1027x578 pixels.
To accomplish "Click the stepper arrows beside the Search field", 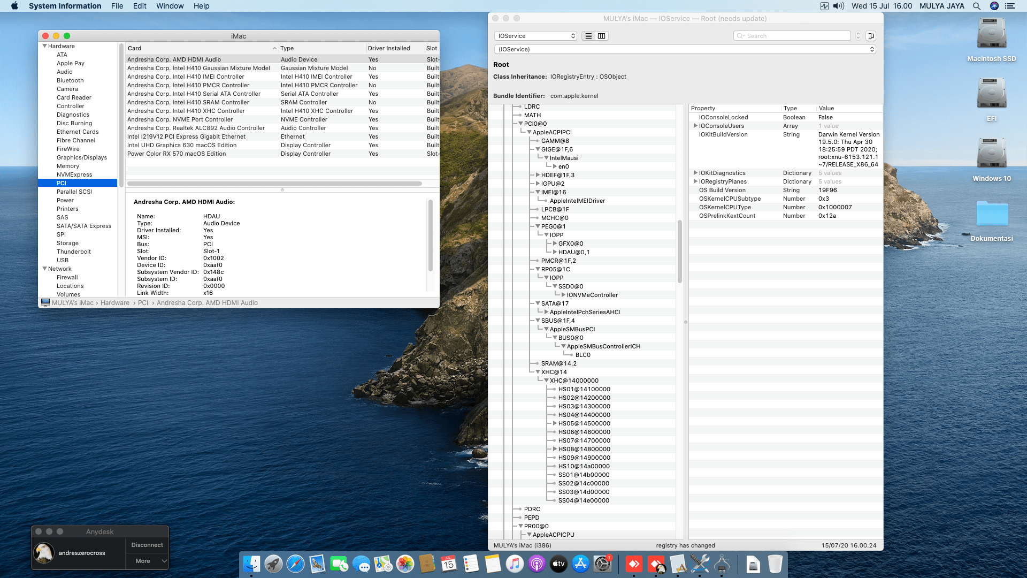I will pyautogui.click(x=858, y=36).
